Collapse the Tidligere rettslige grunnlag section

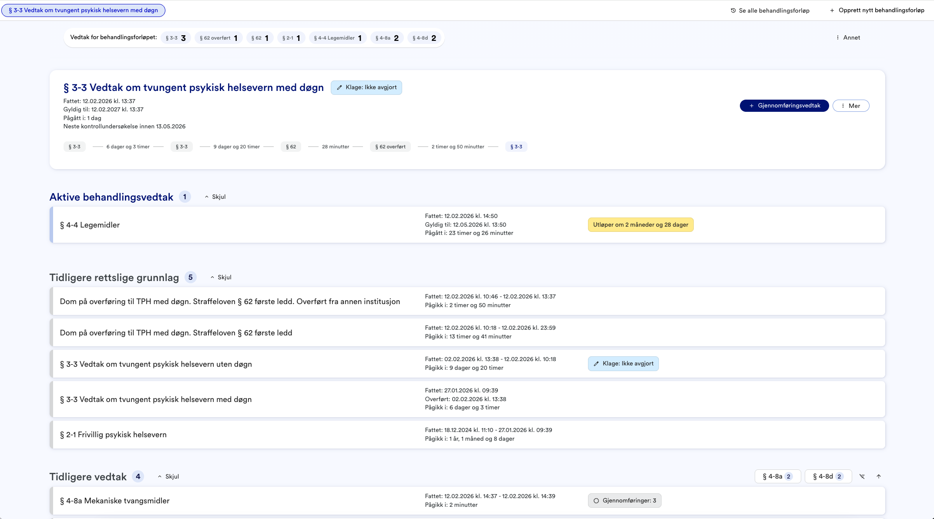(x=221, y=278)
